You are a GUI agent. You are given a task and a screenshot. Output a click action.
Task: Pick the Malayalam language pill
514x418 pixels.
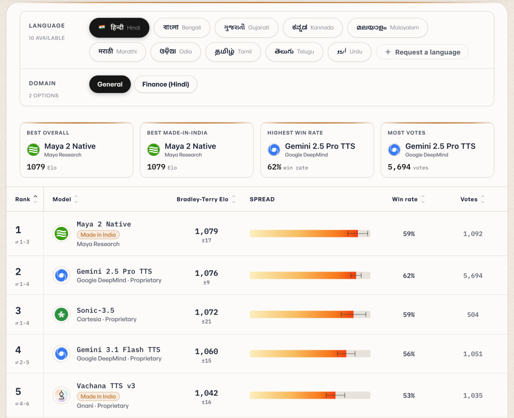[387, 28]
